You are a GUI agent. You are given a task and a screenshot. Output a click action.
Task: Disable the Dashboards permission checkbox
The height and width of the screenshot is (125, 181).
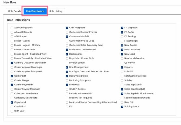point(67,54)
